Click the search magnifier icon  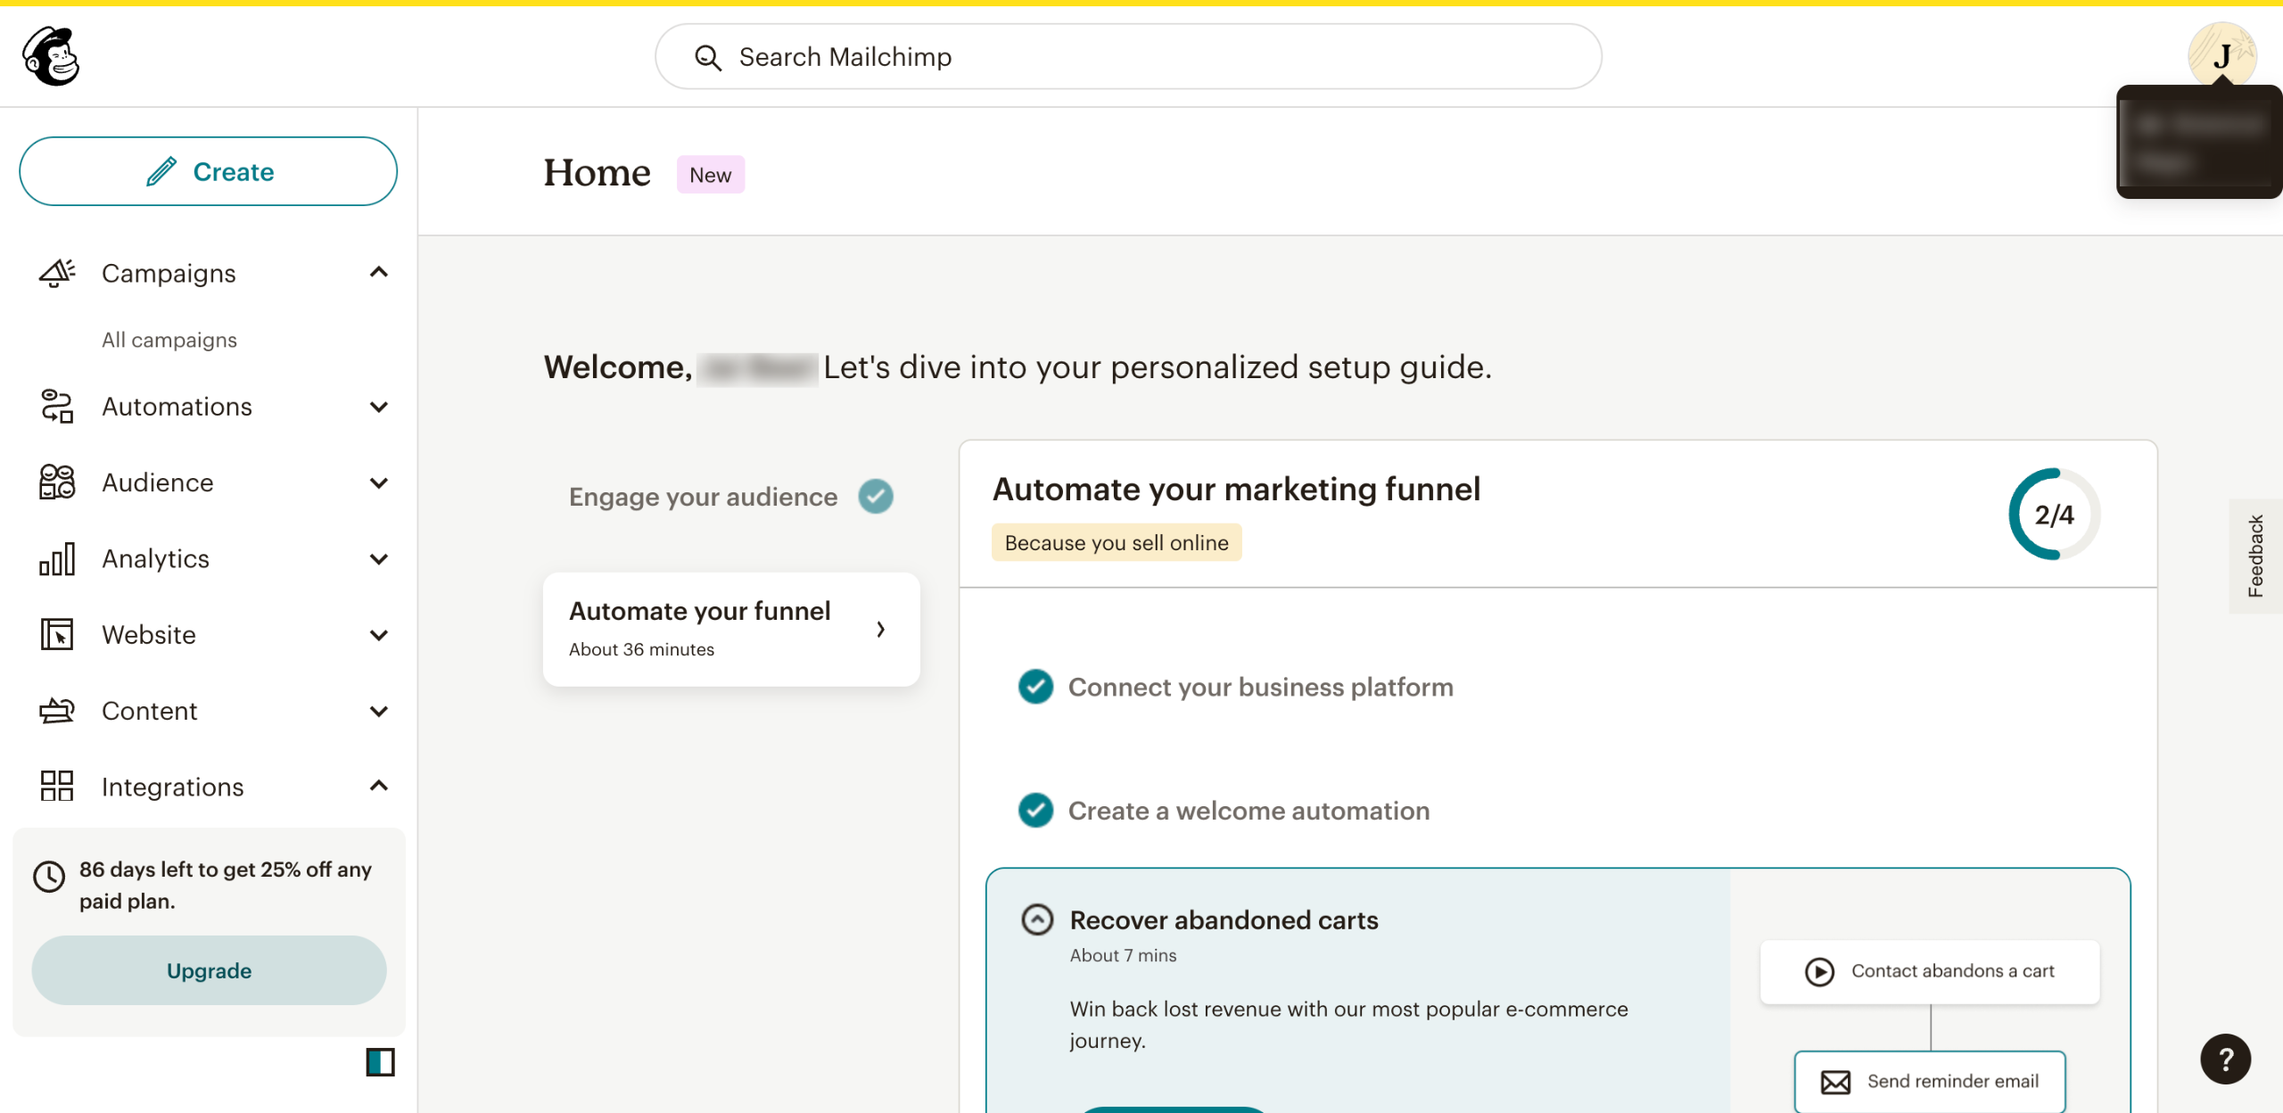[x=708, y=57]
